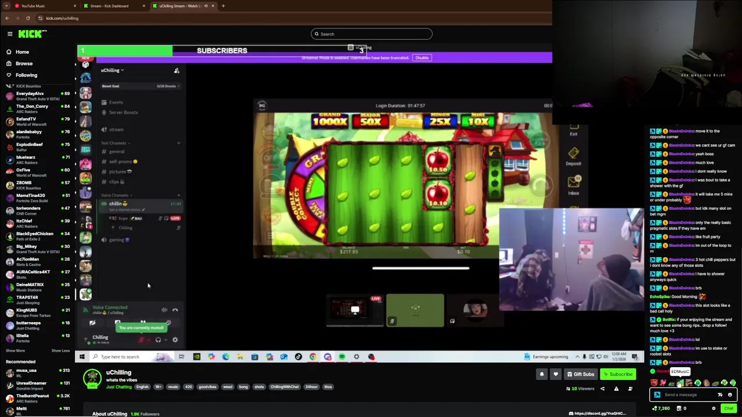Click Deposit icon in streamed slot game
Screen dimensions: 742x417
click(x=573, y=156)
